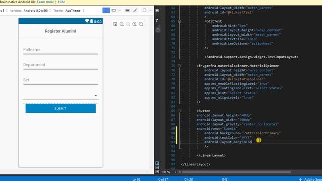This screenshot has height=181, width=322.
Task: Click the vertical split icon at bottom
Action: pyautogui.click(x=157, y=163)
